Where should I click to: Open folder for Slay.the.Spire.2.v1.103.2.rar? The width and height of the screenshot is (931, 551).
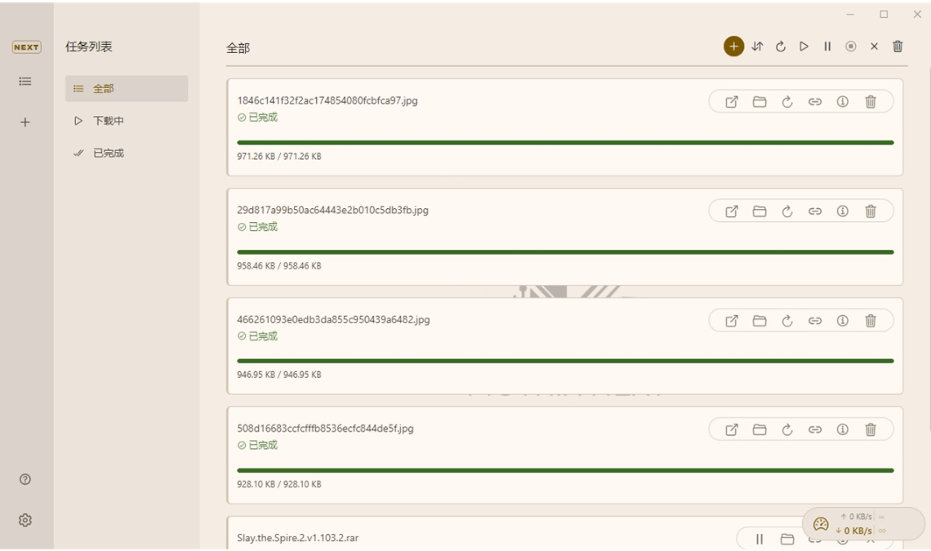pyautogui.click(x=787, y=539)
